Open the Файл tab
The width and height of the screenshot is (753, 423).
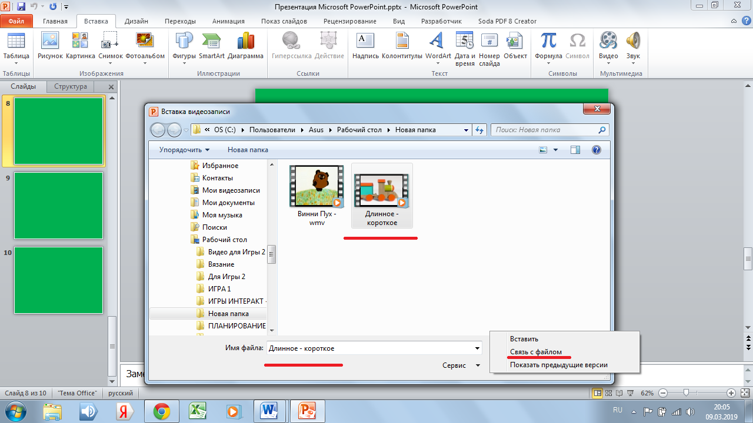(x=16, y=21)
